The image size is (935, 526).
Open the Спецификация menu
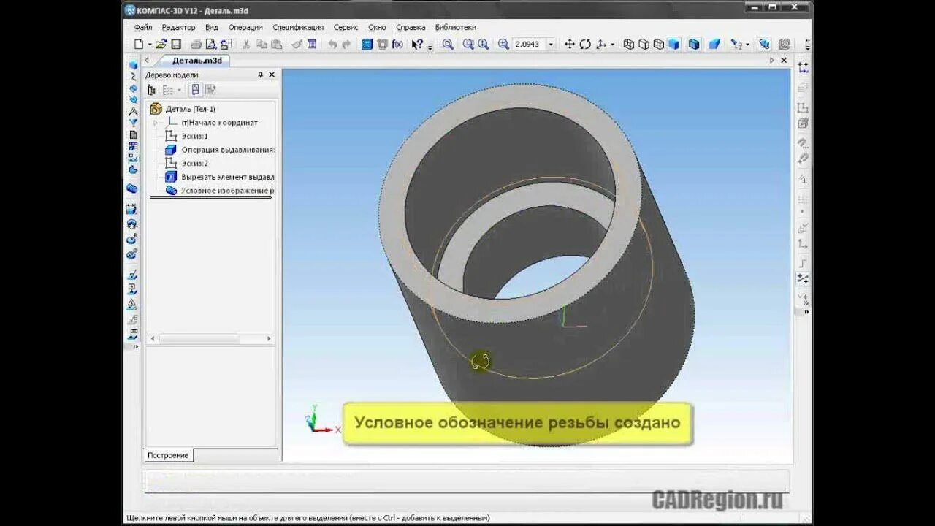[x=298, y=27]
